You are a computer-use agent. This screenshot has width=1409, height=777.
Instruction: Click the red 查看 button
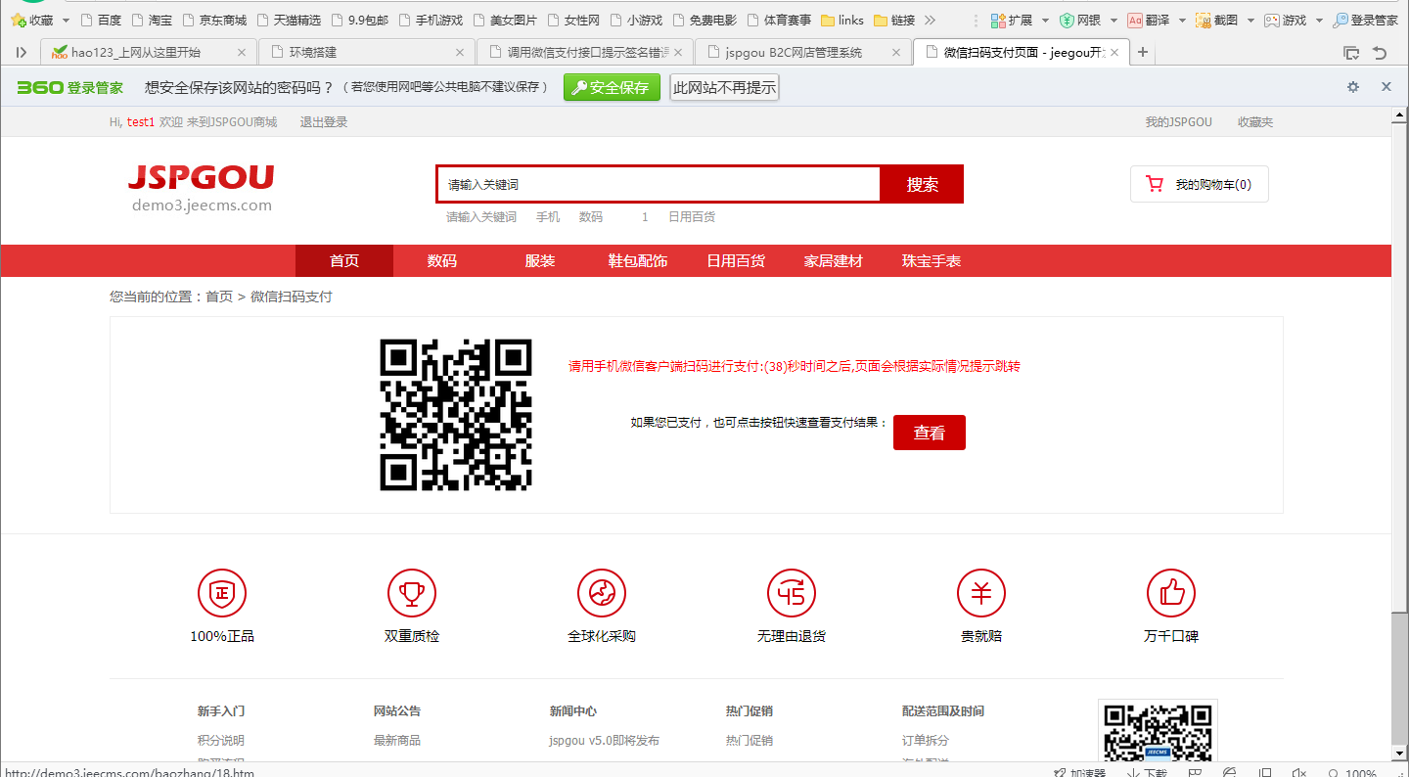pos(929,433)
